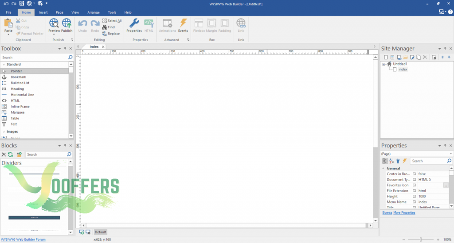This screenshot has height=243, width=454.
Task: Open the Blocks panel options arrow
Action: 59,146
